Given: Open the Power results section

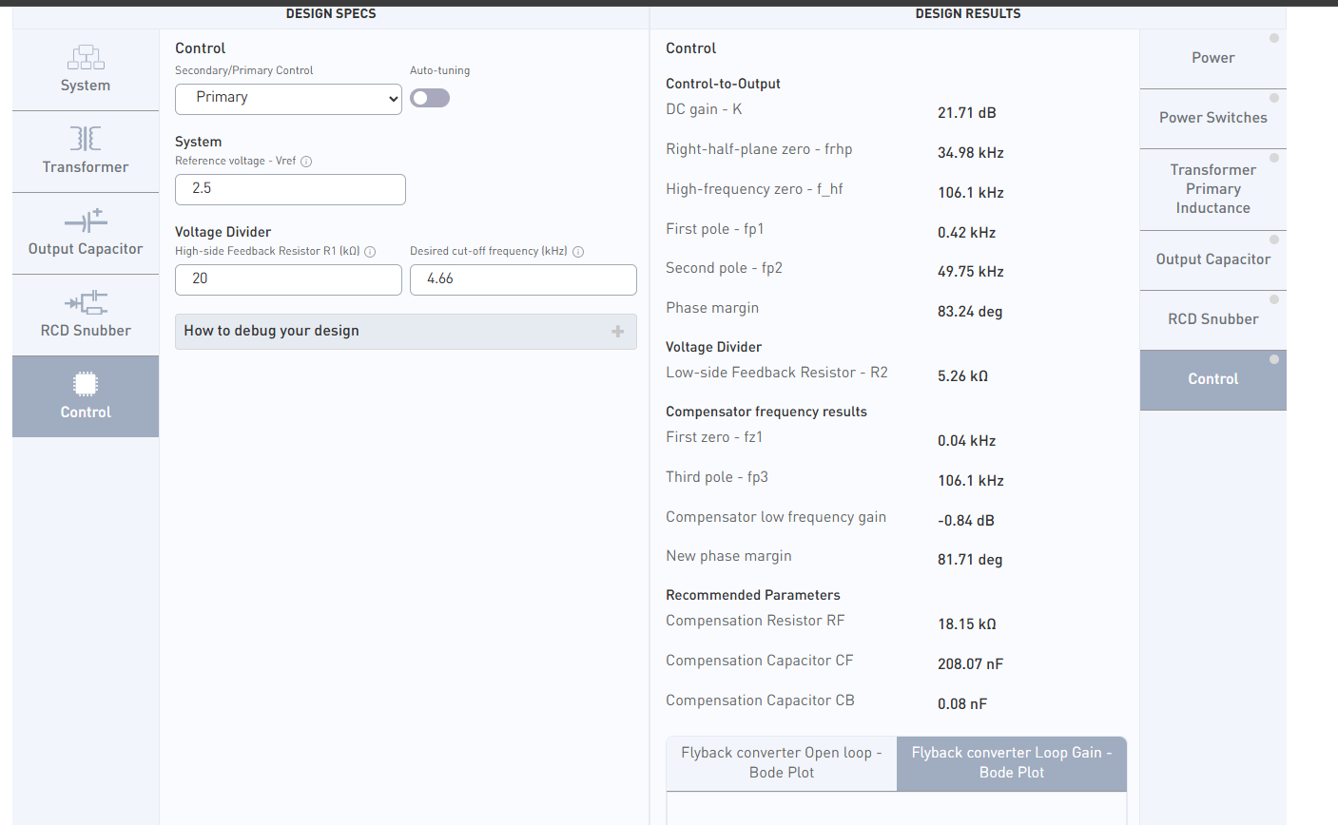Looking at the screenshot, I should coord(1212,58).
